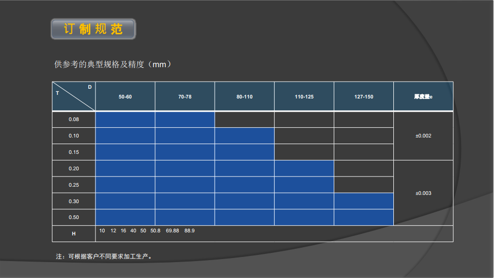
Task: Select the 80-110 column header
Action: click(244, 96)
